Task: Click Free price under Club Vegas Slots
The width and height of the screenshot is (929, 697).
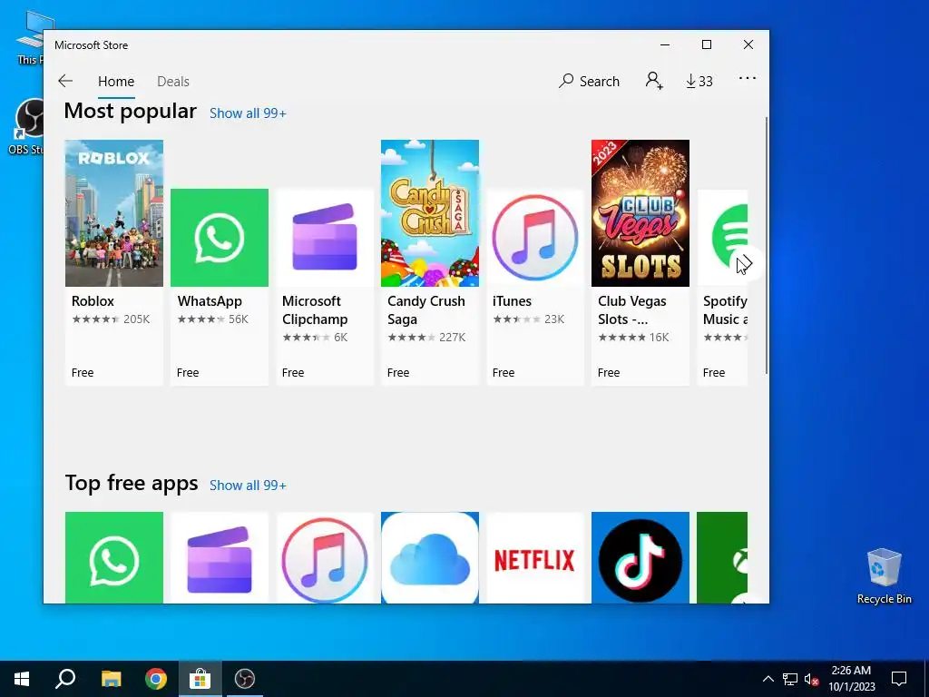Action: [609, 373]
